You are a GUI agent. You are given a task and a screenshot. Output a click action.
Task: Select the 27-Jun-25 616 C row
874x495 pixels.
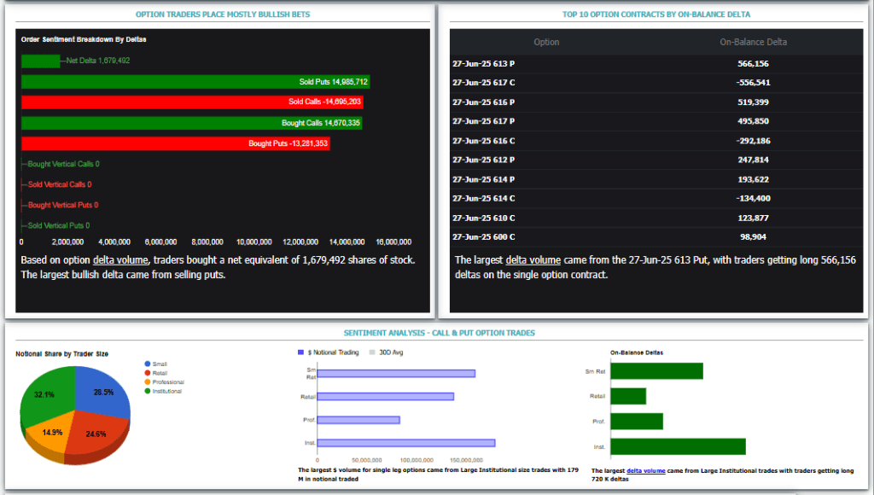[x=656, y=141]
